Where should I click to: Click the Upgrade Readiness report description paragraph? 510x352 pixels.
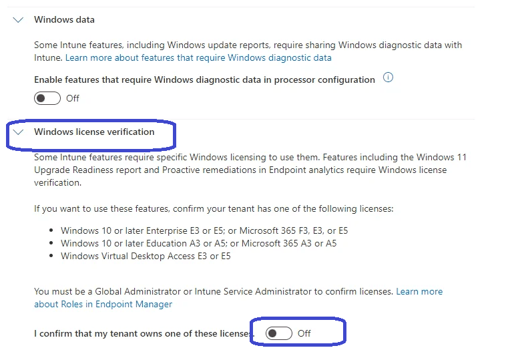coord(250,170)
